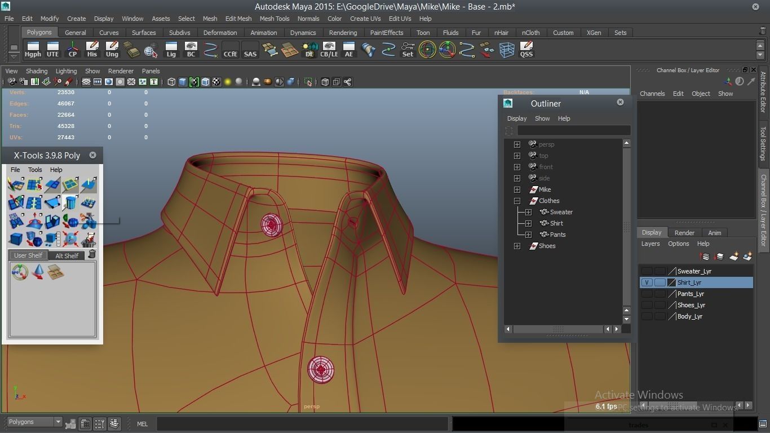This screenshot has width=770, height=433.
Task: Click the CCfE shelf button
Action: click(x=230, y=50)
